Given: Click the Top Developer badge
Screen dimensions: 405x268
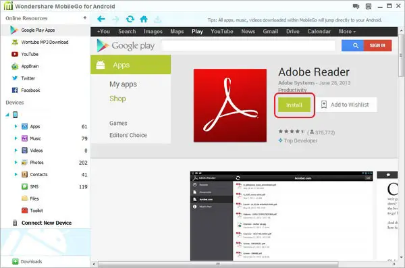Looking at the screenshot, I should (298, 140).
